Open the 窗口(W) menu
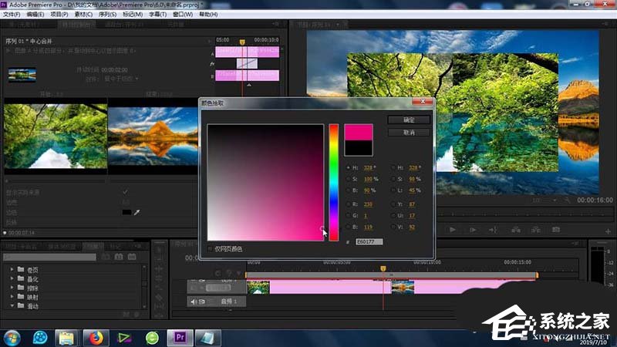This screenshot has height=347, width=617. [182, 14]
